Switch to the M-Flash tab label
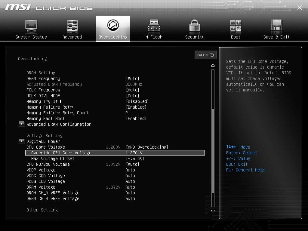The height and width of the screenshot is (231, 308). tap(154, 37)
